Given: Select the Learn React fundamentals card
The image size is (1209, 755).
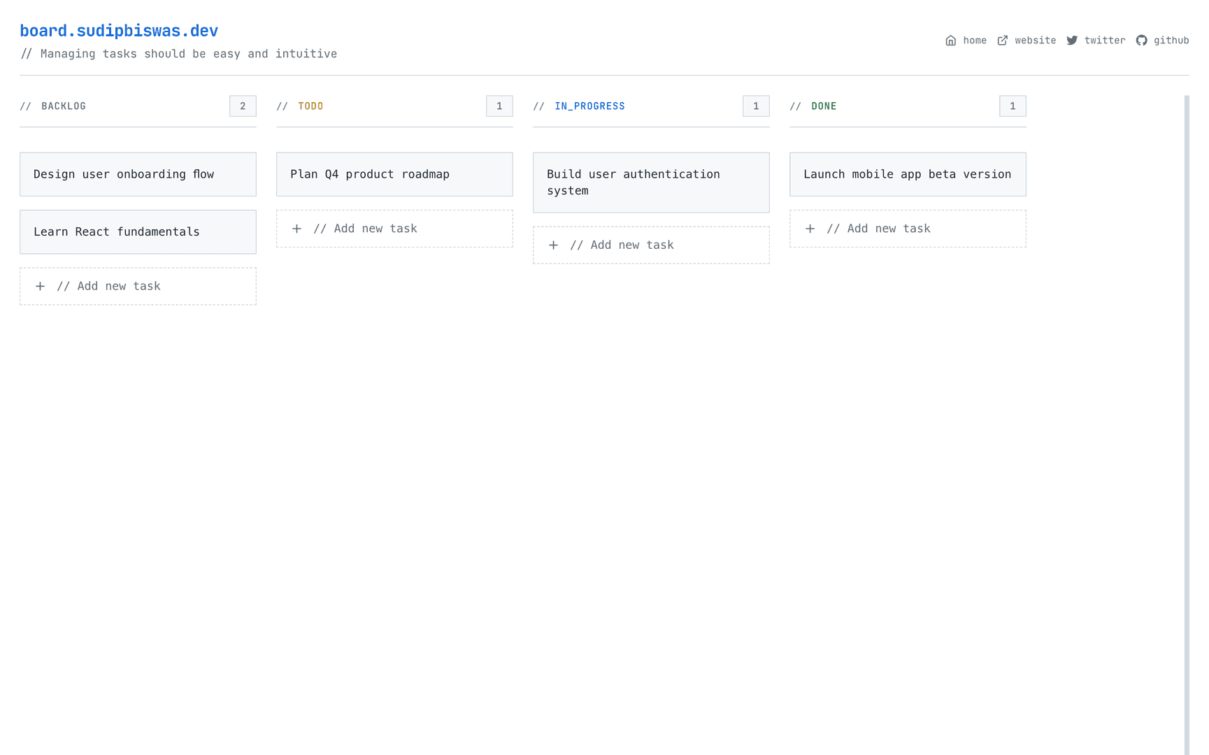Looking at the screenshot, I should pyautogui.click(x=138, y=232).
